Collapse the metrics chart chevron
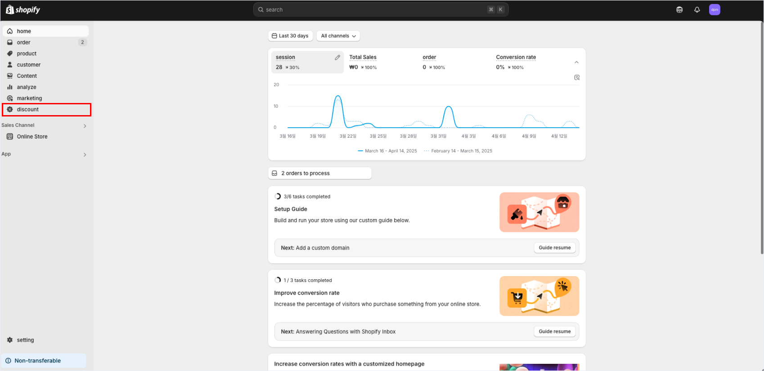This screenshot has height=371, width=764. coord(576,62)
